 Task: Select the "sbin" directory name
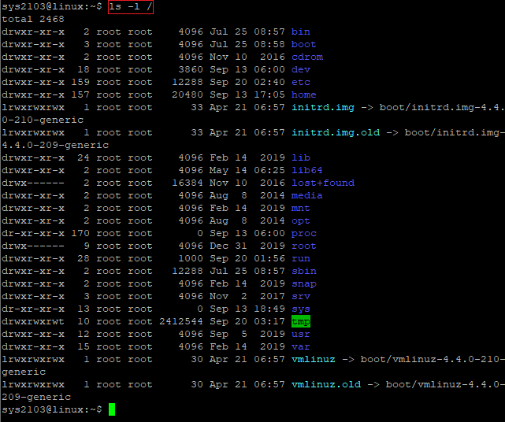[303, 271]
